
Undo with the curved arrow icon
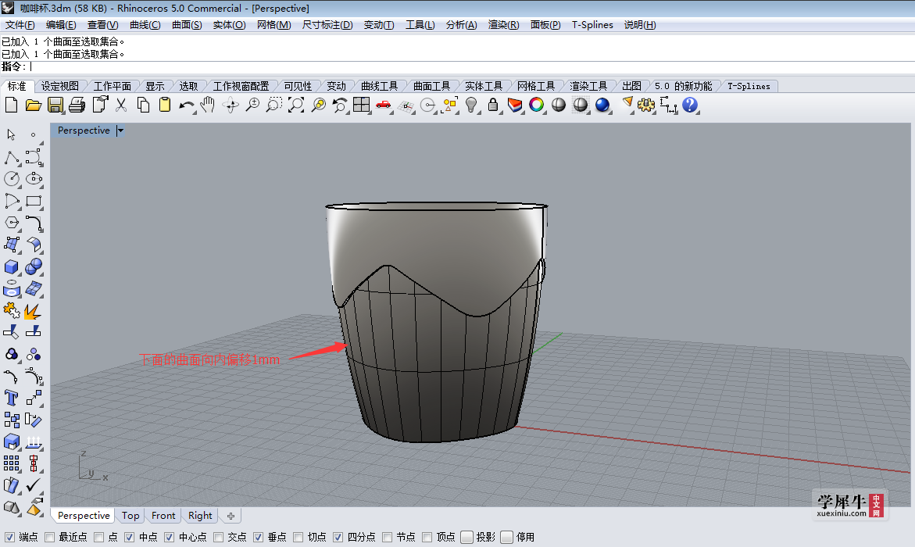point(187,105)
